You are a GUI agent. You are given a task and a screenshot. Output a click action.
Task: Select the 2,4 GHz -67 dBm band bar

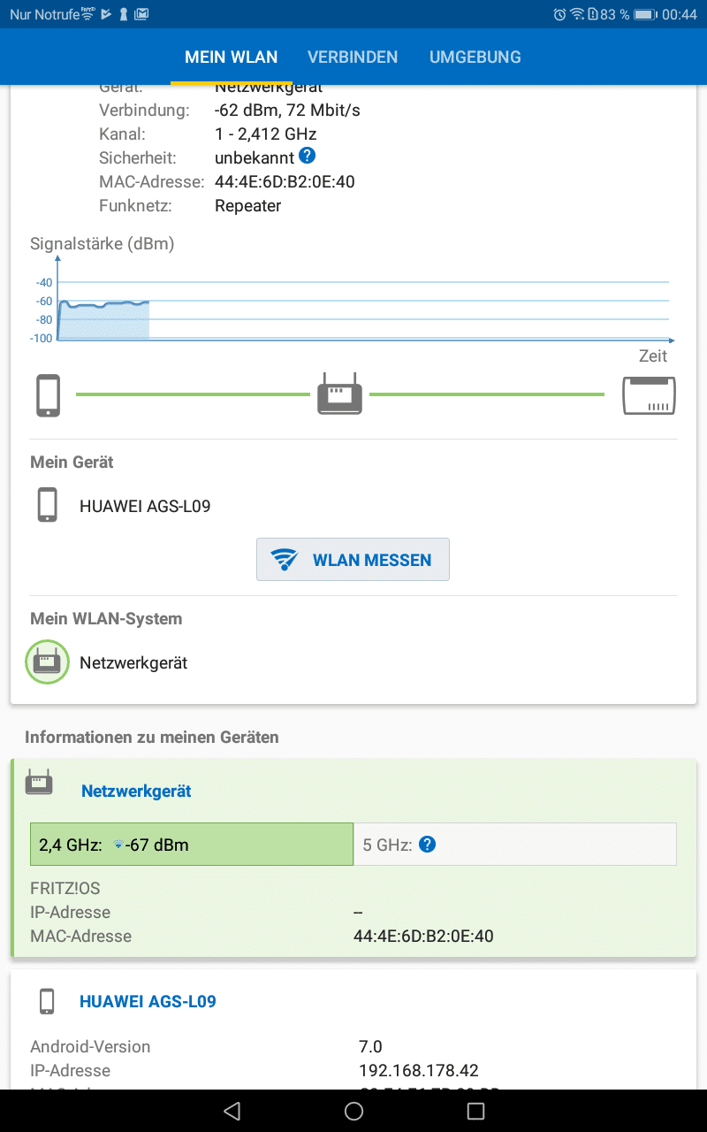coord(192,845)
